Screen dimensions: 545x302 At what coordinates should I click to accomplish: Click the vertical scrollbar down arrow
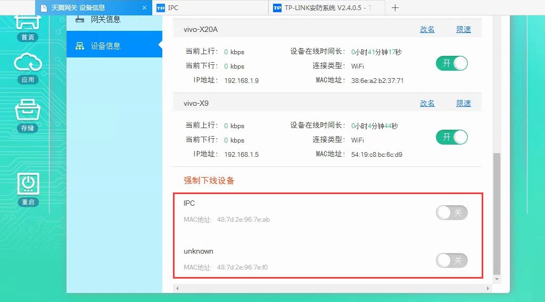tap(497, 279)
